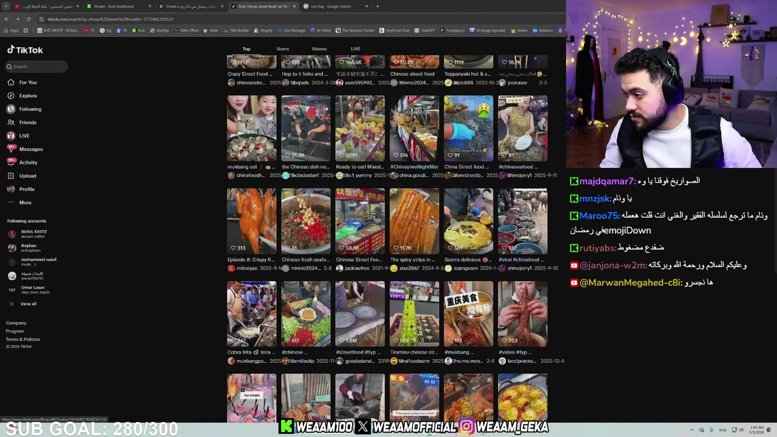This screenshot has width=777, height=437.
Task: Open the ChatGPT bookmark
Action: pyautogui.click(x=424, y=30)
